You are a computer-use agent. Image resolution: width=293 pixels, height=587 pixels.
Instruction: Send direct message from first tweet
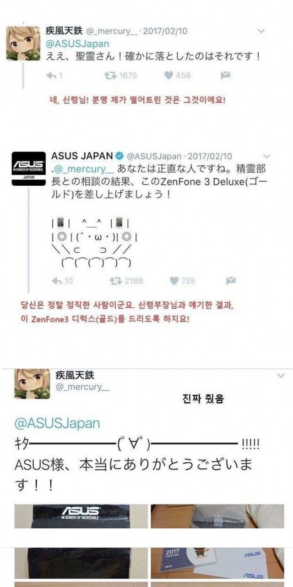tap(225, 76)
